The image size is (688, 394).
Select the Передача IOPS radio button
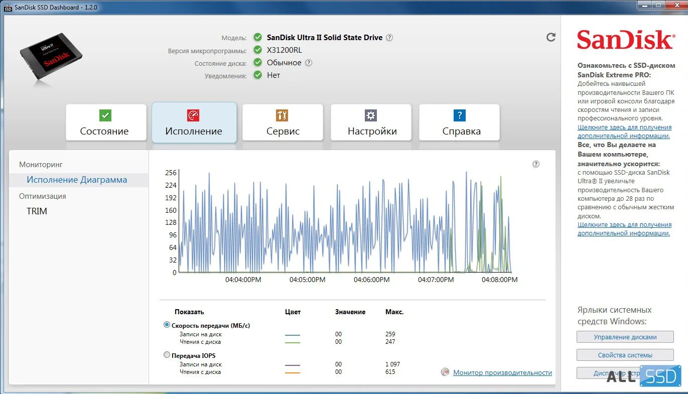pyautogui.click(x=167, y=355)
